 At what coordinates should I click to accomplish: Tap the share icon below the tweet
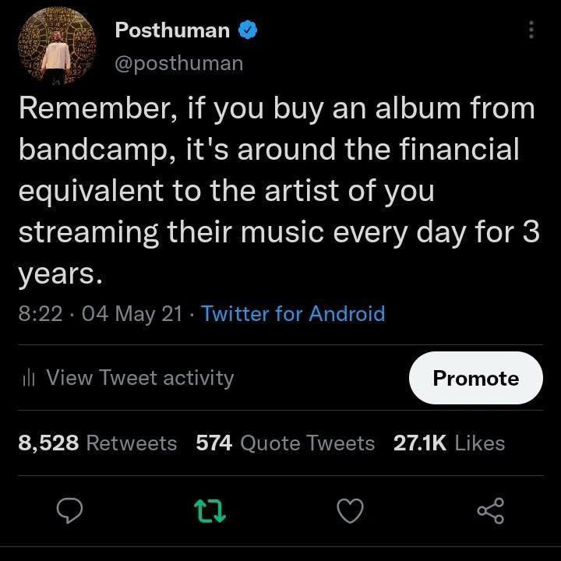(x=490, y=511)
